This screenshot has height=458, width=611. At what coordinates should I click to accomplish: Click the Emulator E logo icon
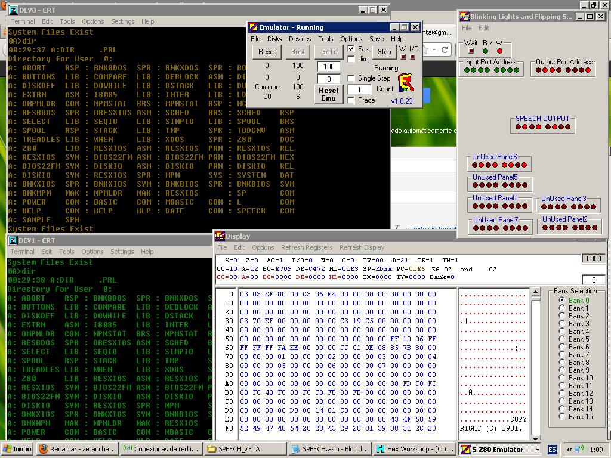(x=406, y=83)
